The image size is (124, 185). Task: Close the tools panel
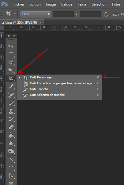click(14, 36)
